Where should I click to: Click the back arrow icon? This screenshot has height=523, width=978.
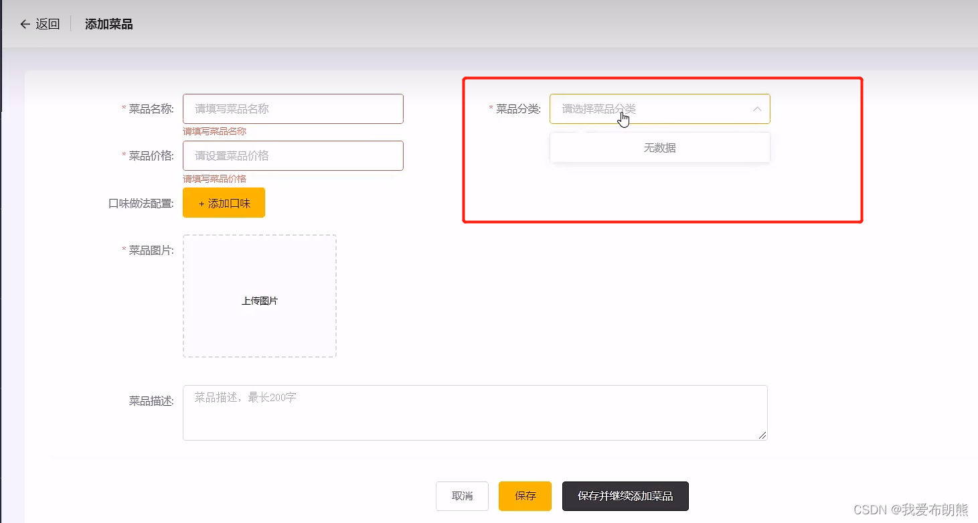click(x=25, y=24)
